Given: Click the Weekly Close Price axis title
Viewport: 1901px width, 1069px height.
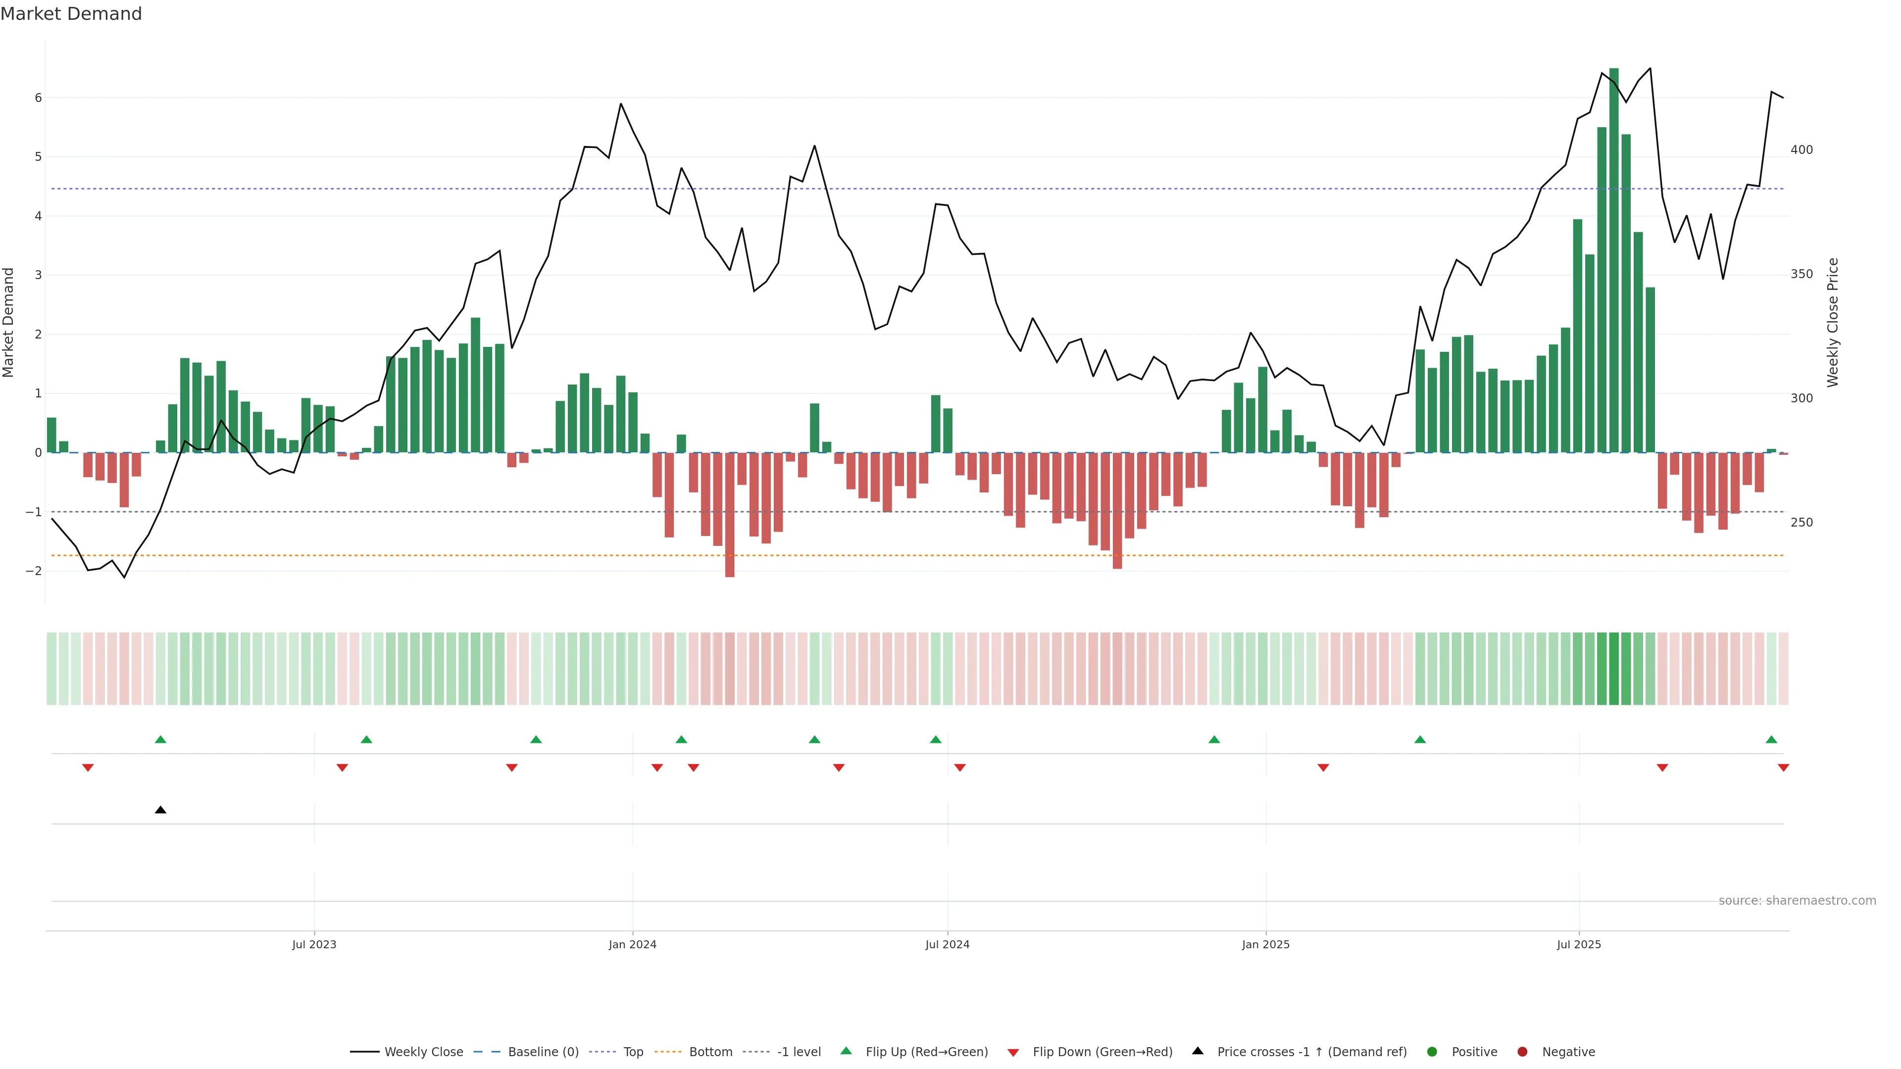Looking at the screenshot, I should click(x=1832, y=322).
